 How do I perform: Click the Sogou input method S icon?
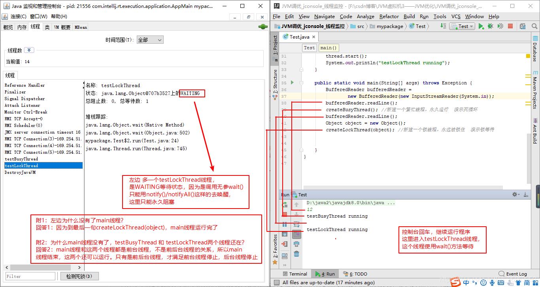pos(456,282)
